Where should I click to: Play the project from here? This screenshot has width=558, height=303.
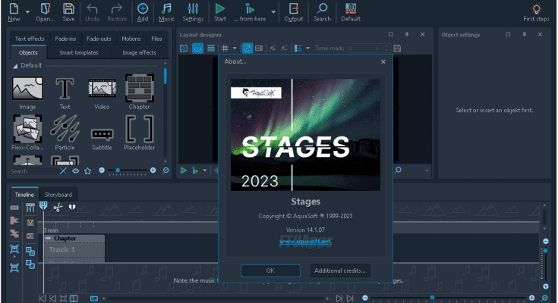(x=250, y=12)
